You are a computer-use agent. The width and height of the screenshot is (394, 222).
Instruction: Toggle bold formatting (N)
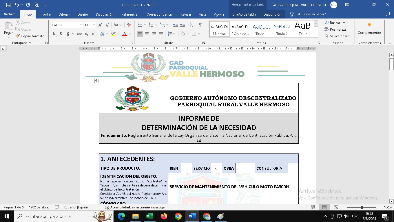tap(54, 34)
